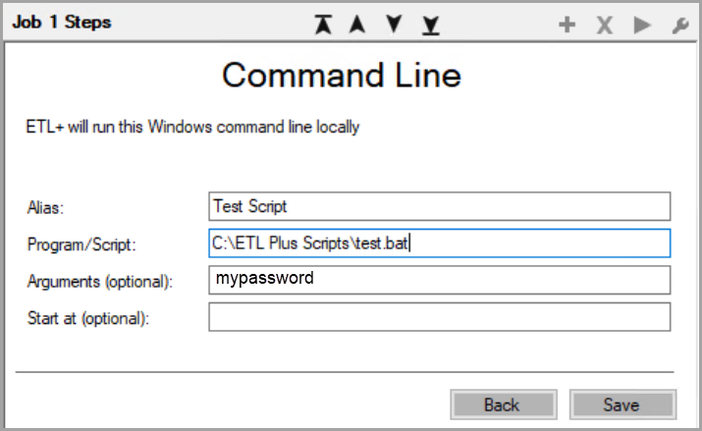The image size is (702, 431).
Task: Click the "Command Line" heading
Action: click(x=341, y=75)
